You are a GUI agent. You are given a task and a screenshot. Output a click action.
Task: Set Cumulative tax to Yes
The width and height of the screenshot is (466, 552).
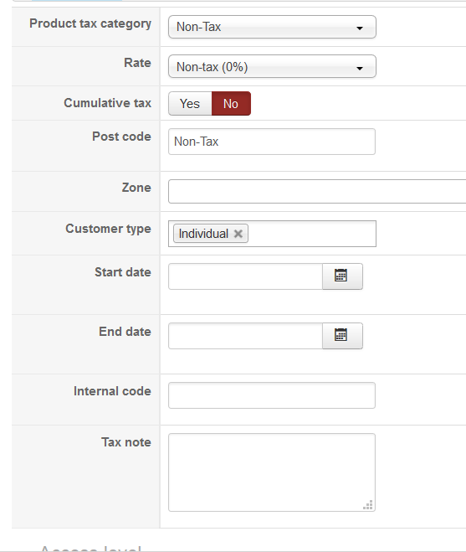point(190,104)
